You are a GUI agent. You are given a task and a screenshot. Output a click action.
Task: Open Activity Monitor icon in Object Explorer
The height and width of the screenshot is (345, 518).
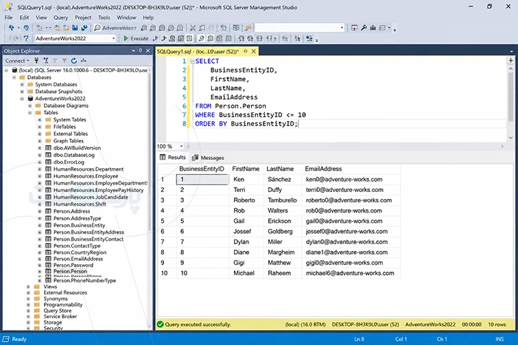(84, 60)
